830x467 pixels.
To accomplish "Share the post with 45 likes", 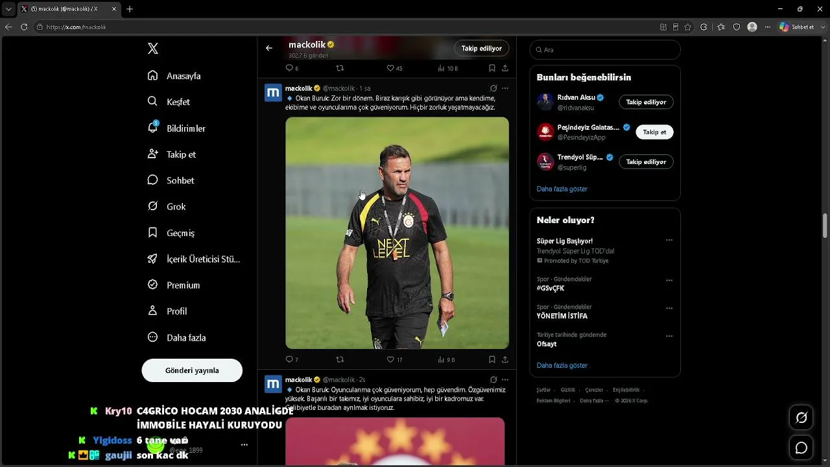I will click(x=505, y=68).
